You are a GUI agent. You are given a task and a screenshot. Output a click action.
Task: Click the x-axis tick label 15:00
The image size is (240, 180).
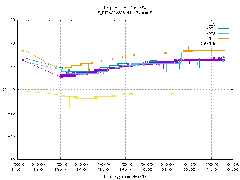39,169
